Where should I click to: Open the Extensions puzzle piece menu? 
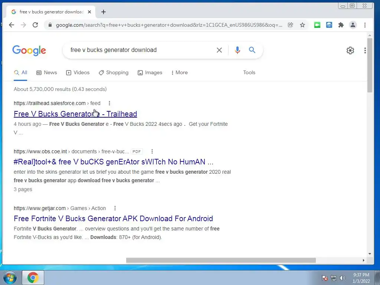point(341,25)
